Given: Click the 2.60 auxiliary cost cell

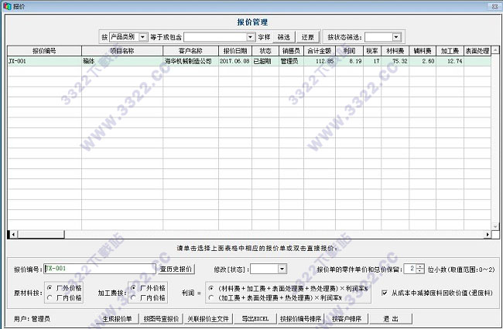Looking at the screenshot, I should click(423, 61).
